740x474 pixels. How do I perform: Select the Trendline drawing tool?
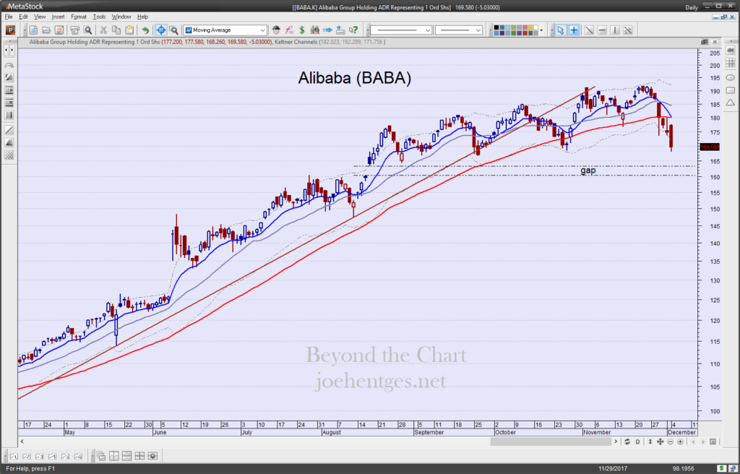click(x=589, y=30)
